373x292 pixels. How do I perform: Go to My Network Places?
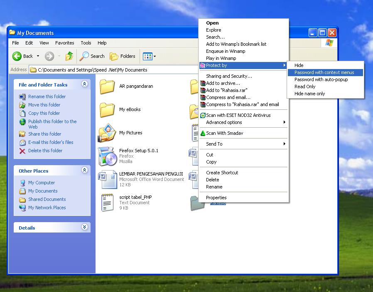[x=47, y=208]
